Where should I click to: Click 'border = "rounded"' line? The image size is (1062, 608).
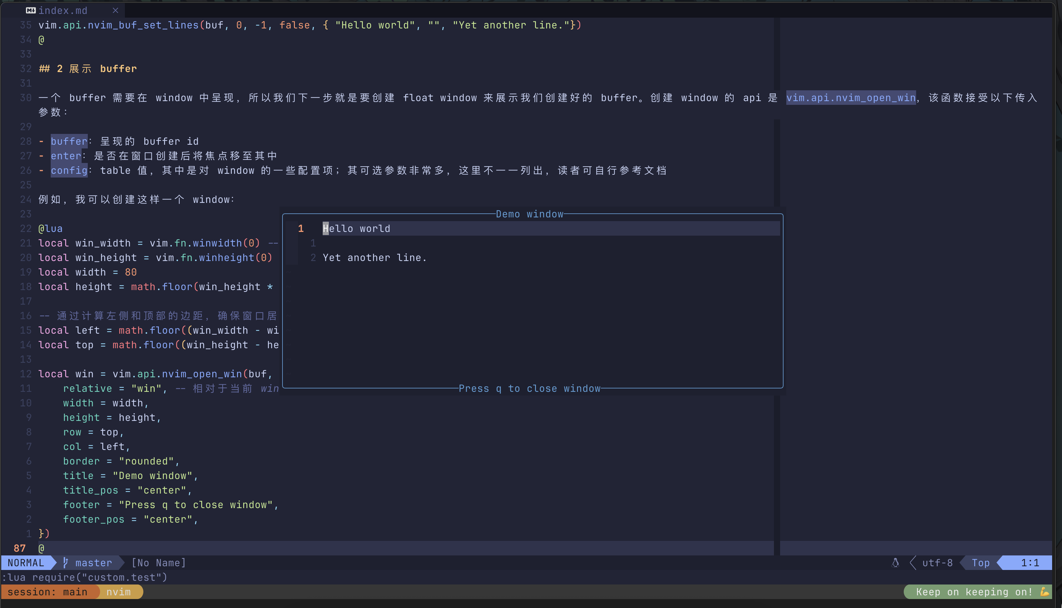[x=121, y=461]
